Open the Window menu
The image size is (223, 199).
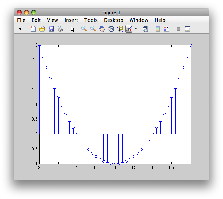click(x=139, y=20)
